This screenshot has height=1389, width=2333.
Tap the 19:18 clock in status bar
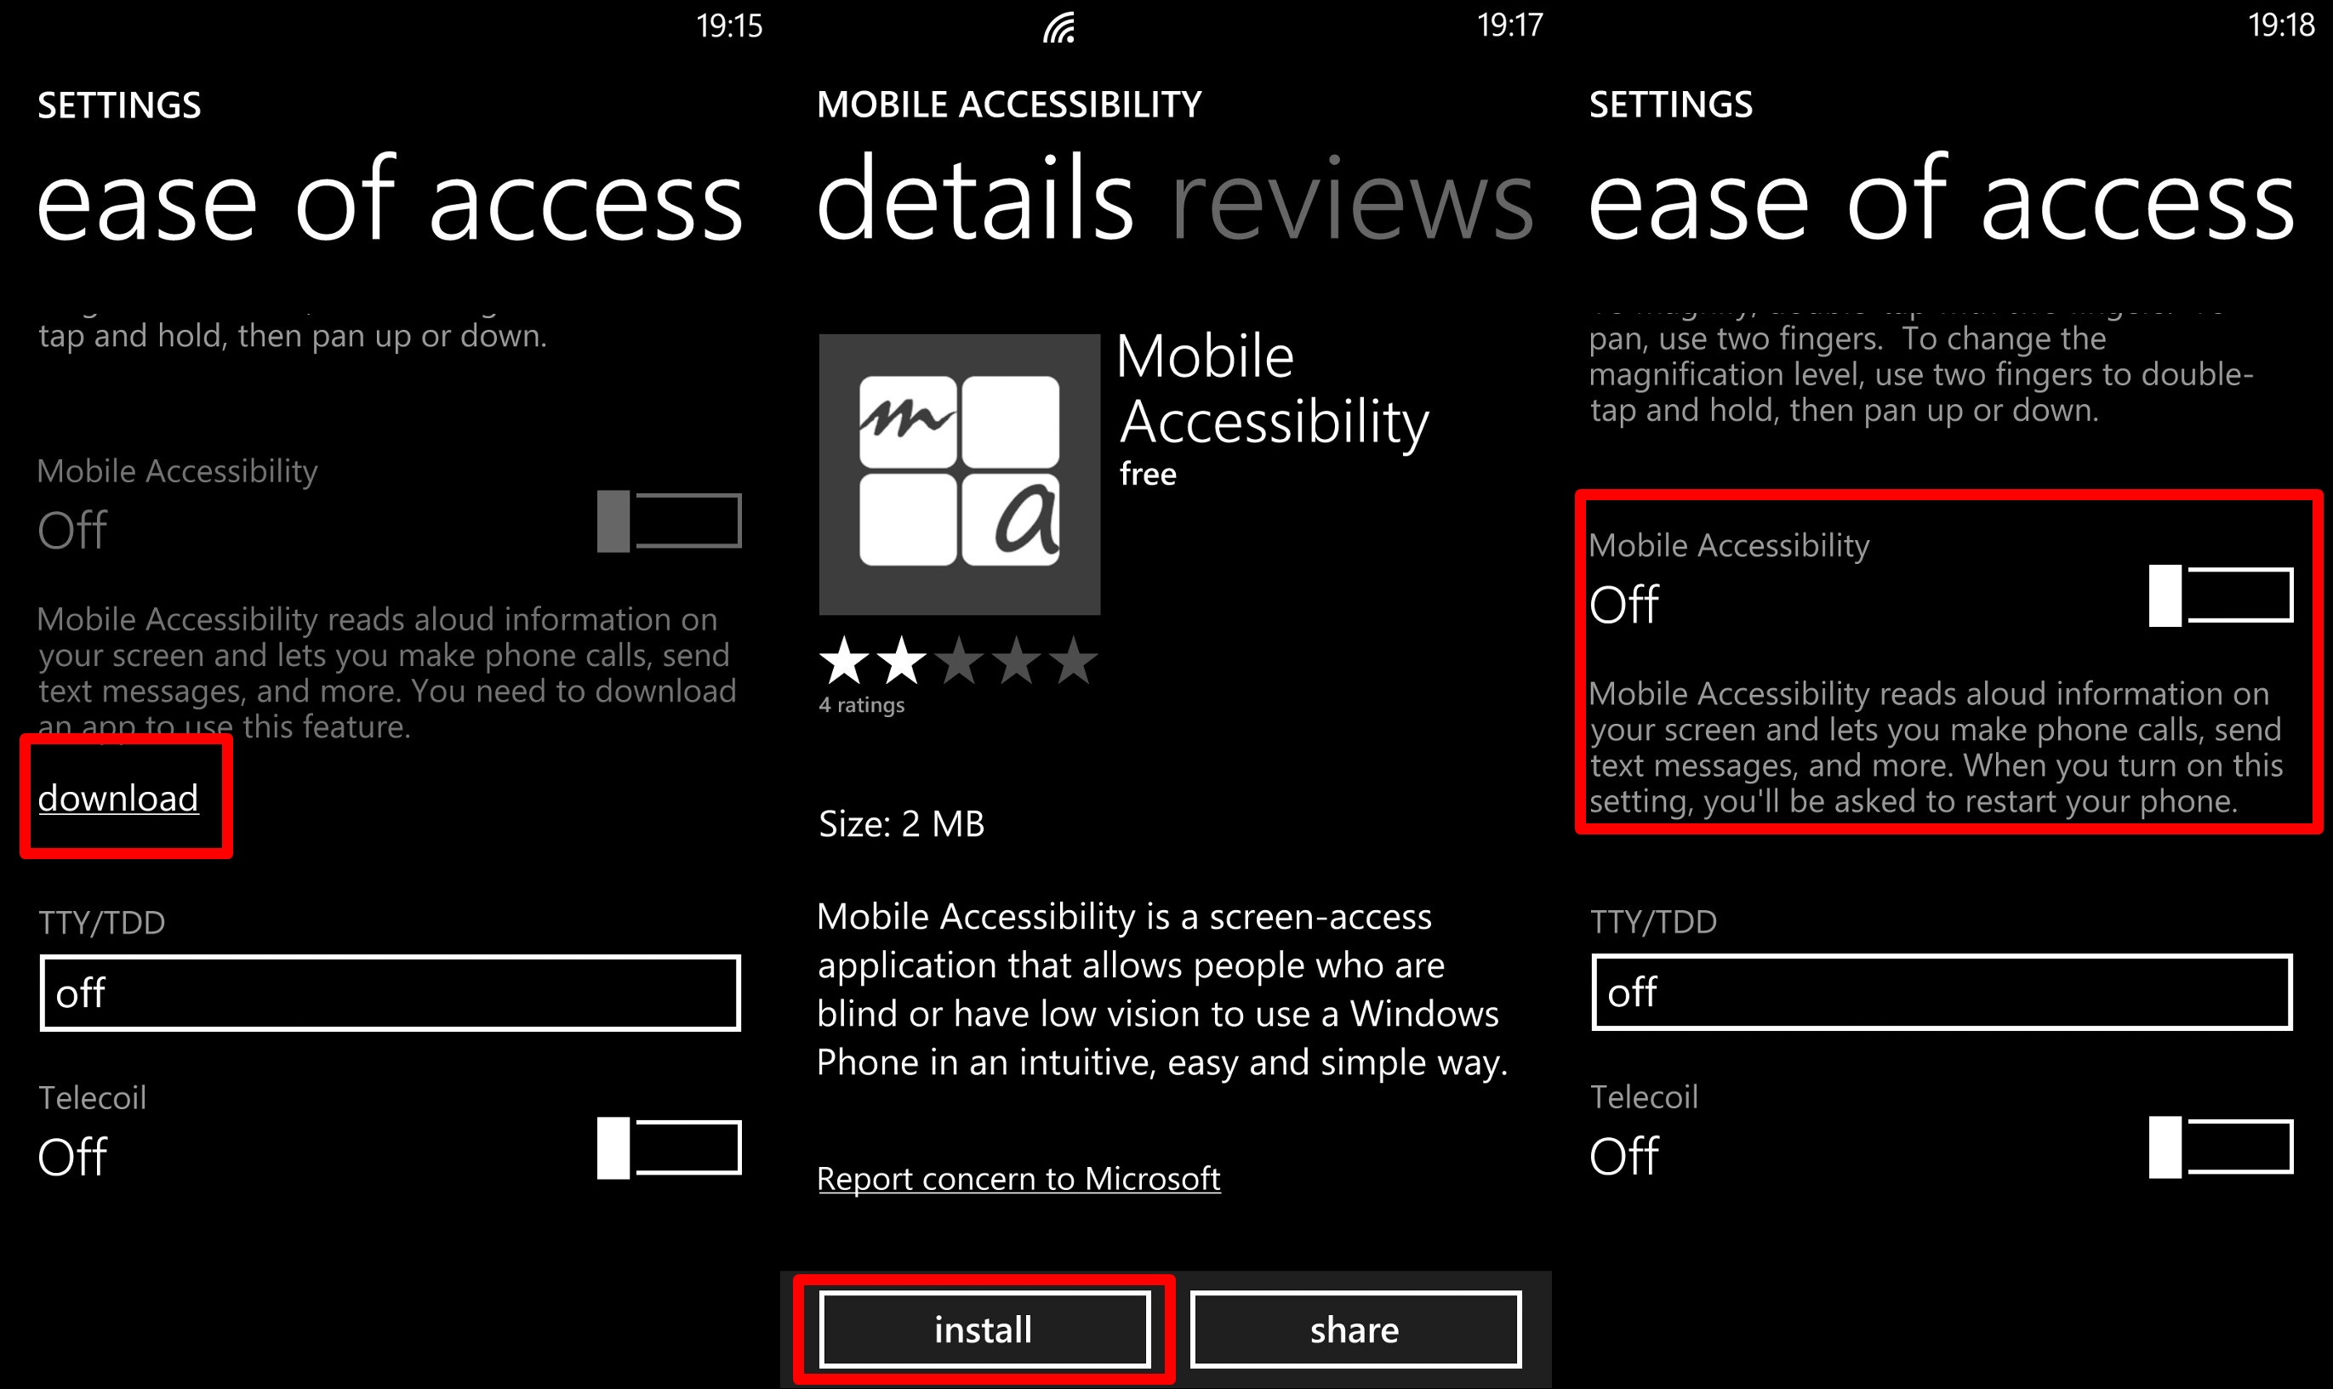click(2281, 25)
